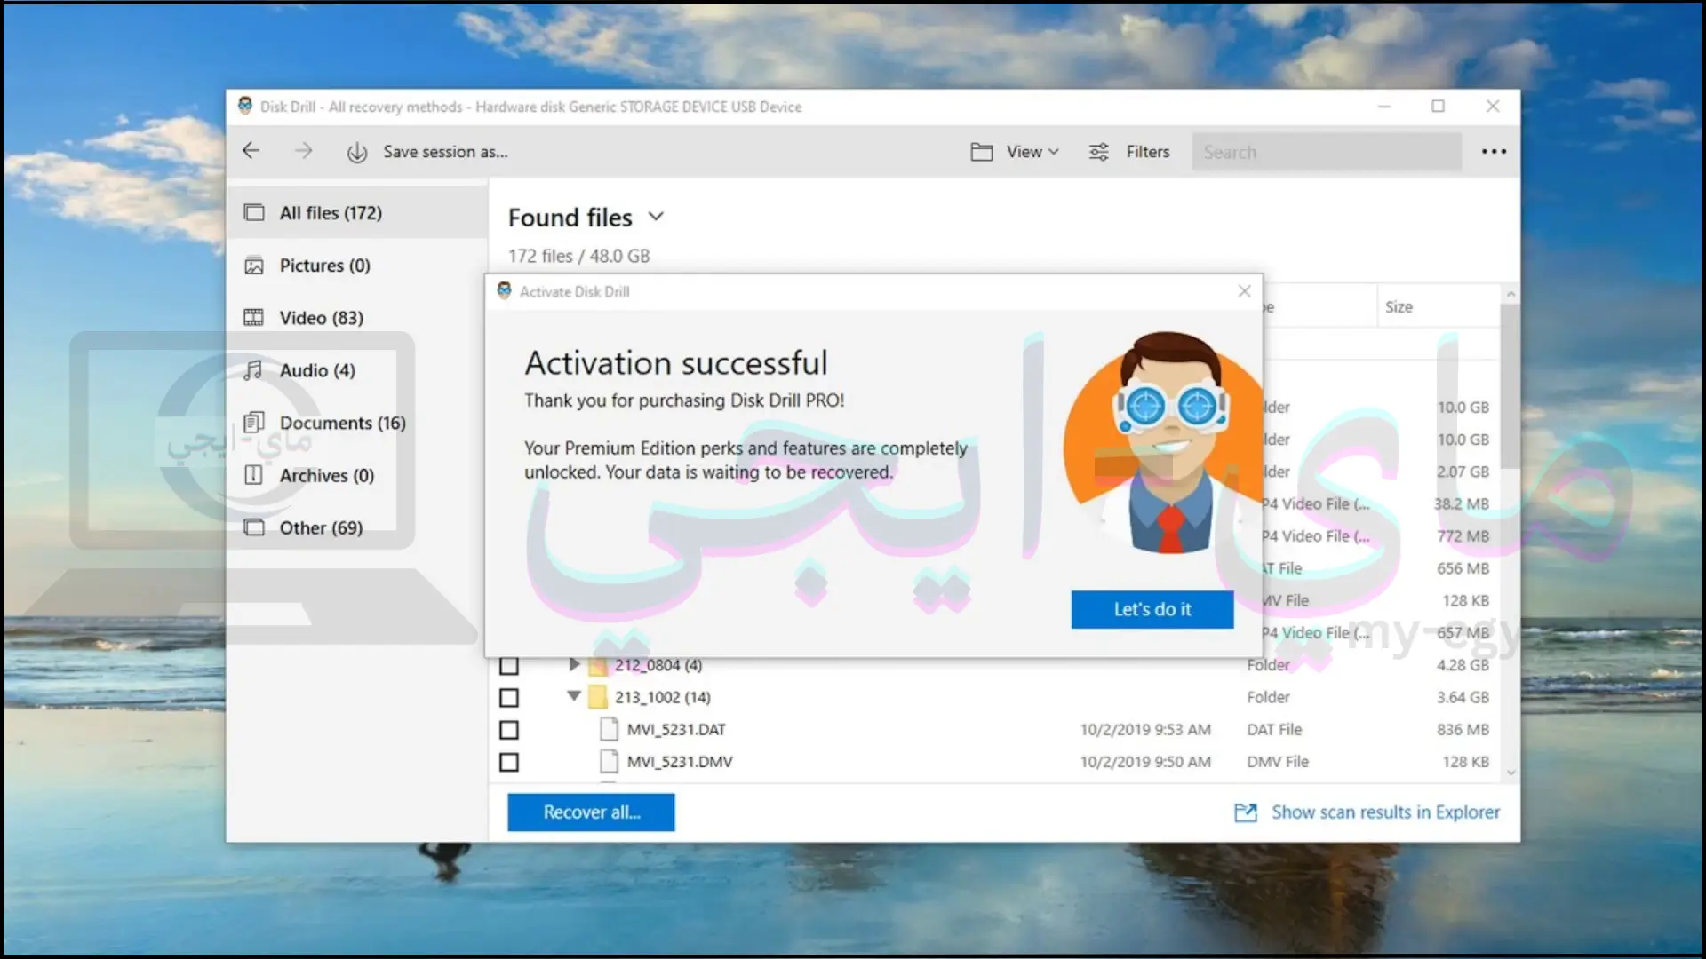Viewport: 1706px width, 959px height.
Task: Click Show scan results in Explorer link
Action: (x=1385, y=812)
